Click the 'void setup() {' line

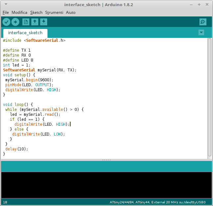point(19,75)
